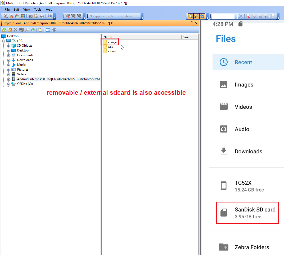Select the data folder in file list

tap(108, 47)
